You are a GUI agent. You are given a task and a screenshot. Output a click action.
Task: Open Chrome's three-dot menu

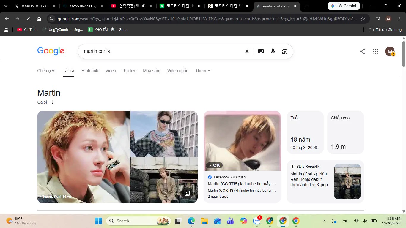click(399, 19)
